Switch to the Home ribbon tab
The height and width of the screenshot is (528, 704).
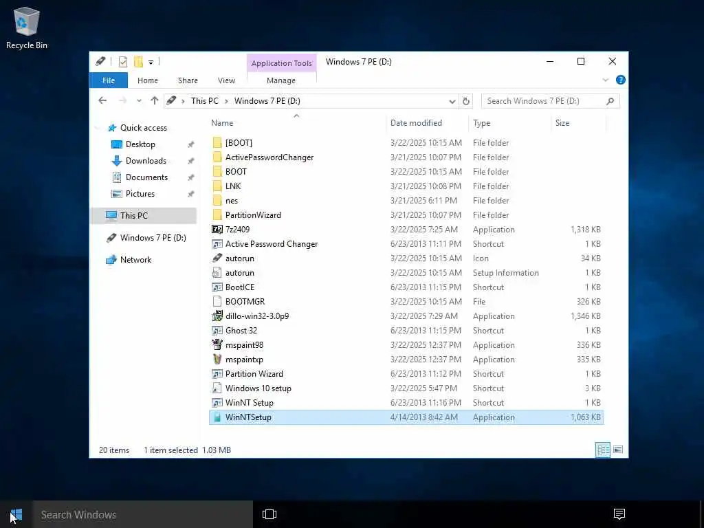[148, 80]
